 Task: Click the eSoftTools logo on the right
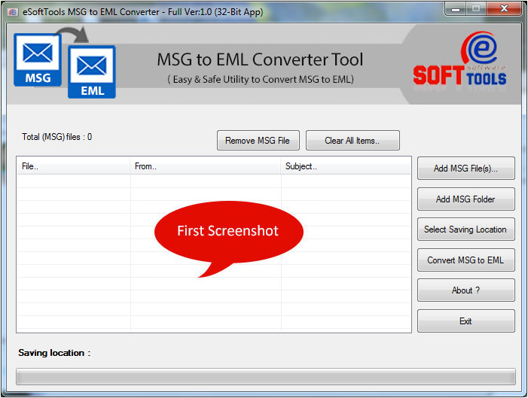pos(459,63)
